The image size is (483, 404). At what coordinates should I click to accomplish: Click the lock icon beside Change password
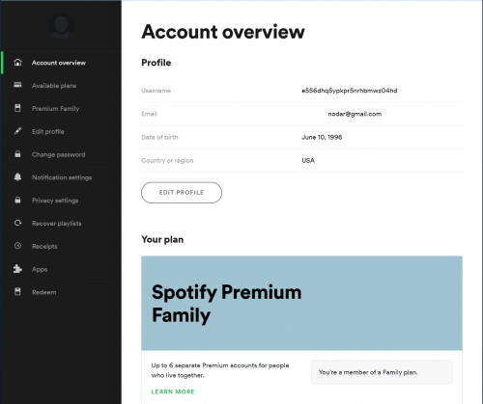pos(17,154)
